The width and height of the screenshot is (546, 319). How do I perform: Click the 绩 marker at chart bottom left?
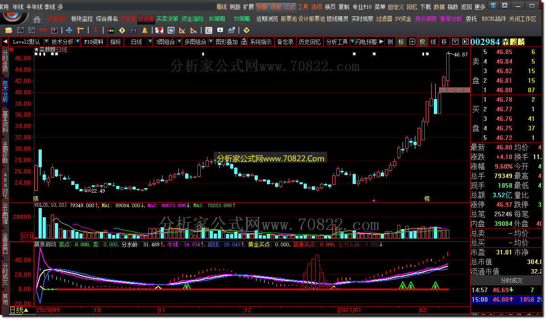point(36,199)
